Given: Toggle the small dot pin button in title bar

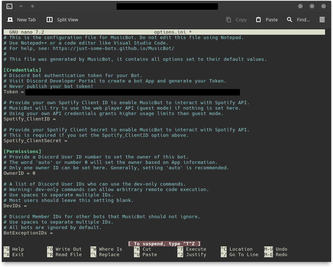Looking at the screenshot, I should [x=33, y=6].
